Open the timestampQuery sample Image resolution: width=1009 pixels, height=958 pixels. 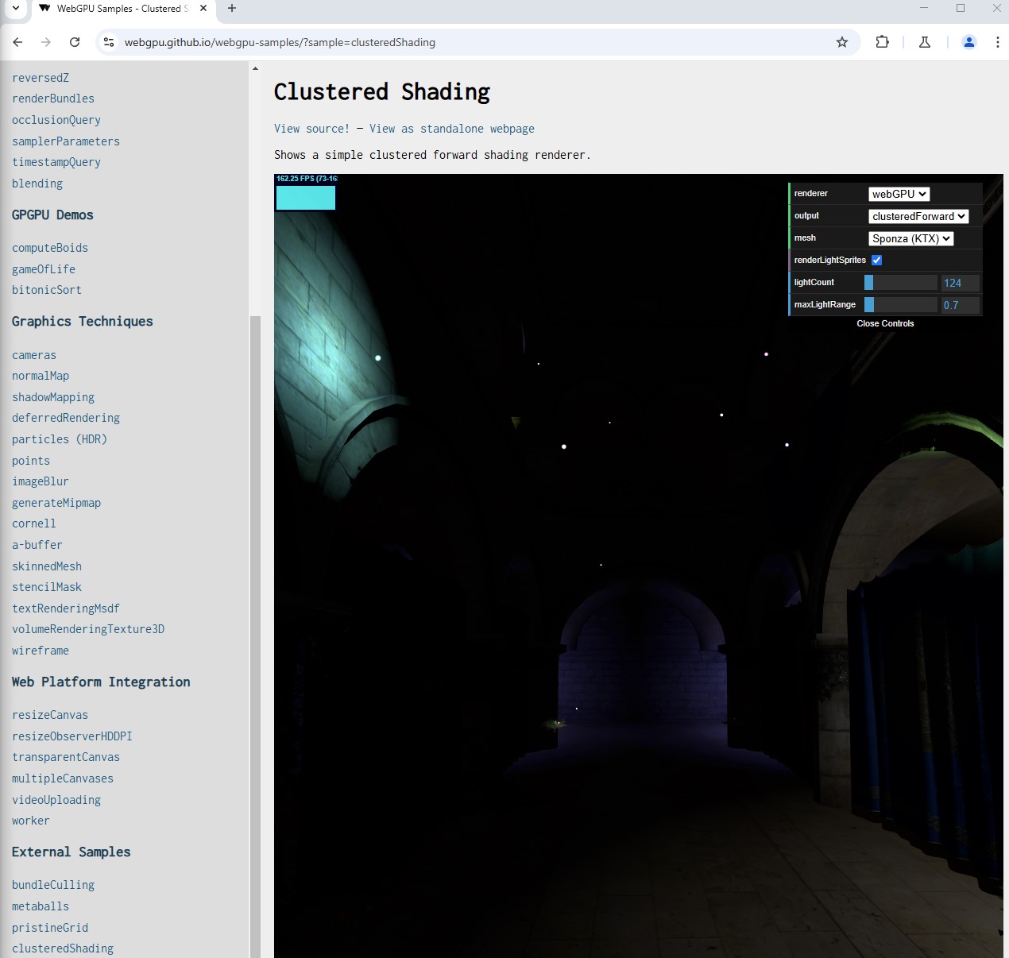(56, 162)
